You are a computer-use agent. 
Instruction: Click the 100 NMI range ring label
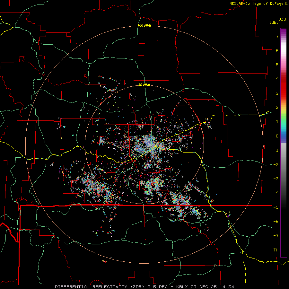[144, 25]
